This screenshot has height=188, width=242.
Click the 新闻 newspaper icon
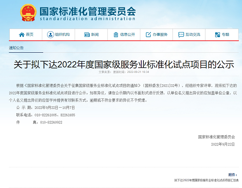[x=87, y=35]
